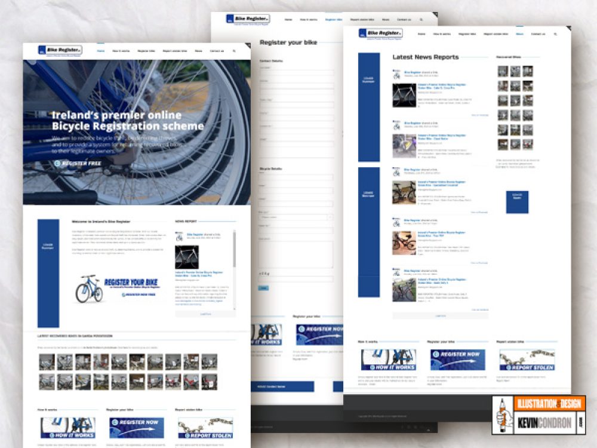Click the Register Your Bike bicycle banner
Screen dimensions: 597x448
[117, 289]
